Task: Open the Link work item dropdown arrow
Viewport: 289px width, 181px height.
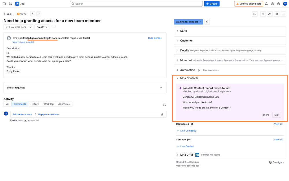Action: pos(30,27)
